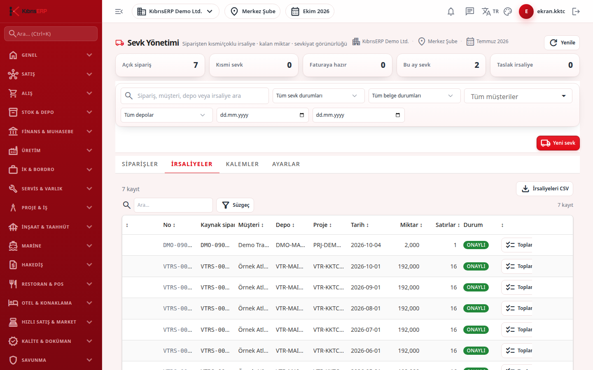The height and width of the screenshot is (370, 593).
Task: Click the Yeni sevk button
Action: [x=558, y=143]
